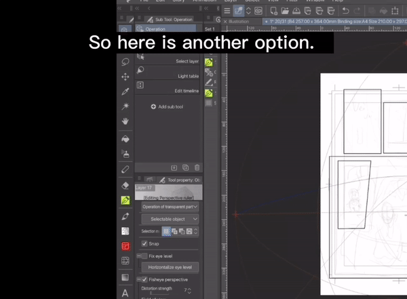This screenshot has width=407, height=299.
Task: Toggle the Fix eye level checkbox
Action: 144,256
